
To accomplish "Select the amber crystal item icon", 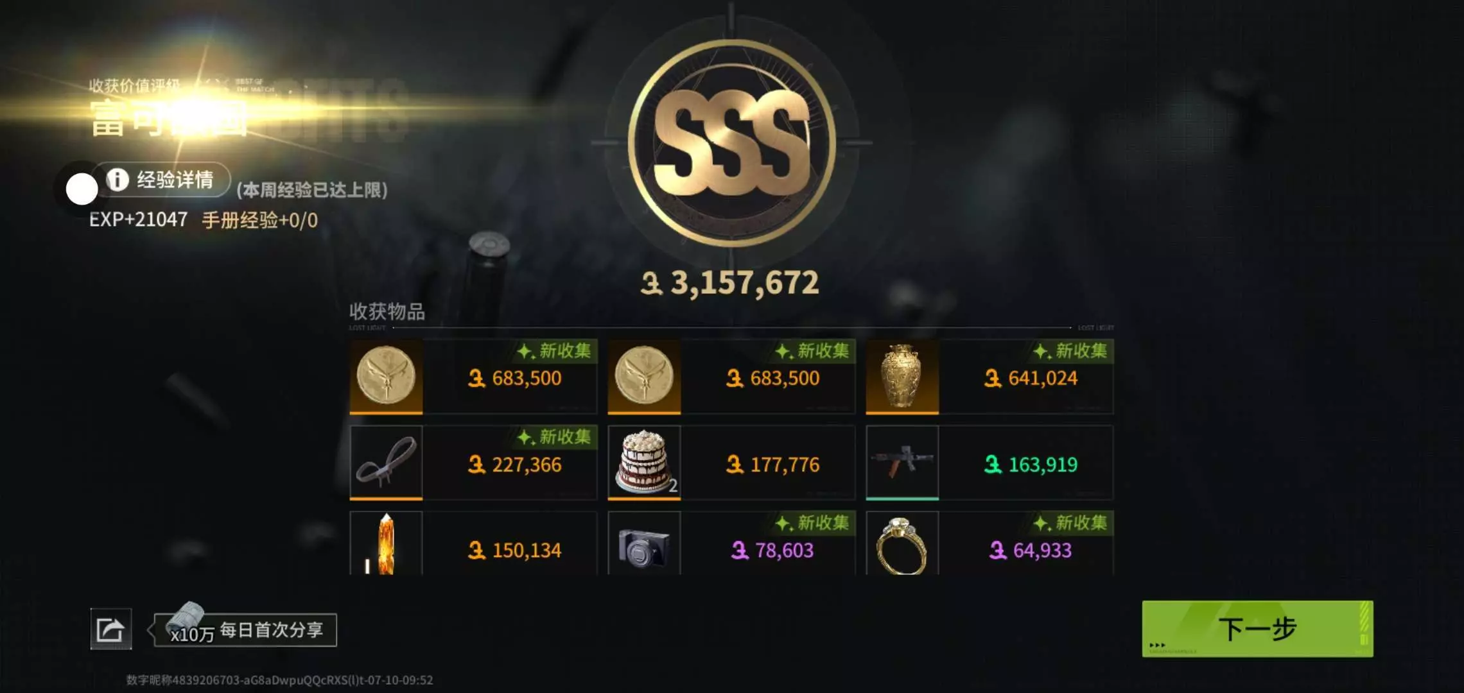I will (x=386, y=543).
